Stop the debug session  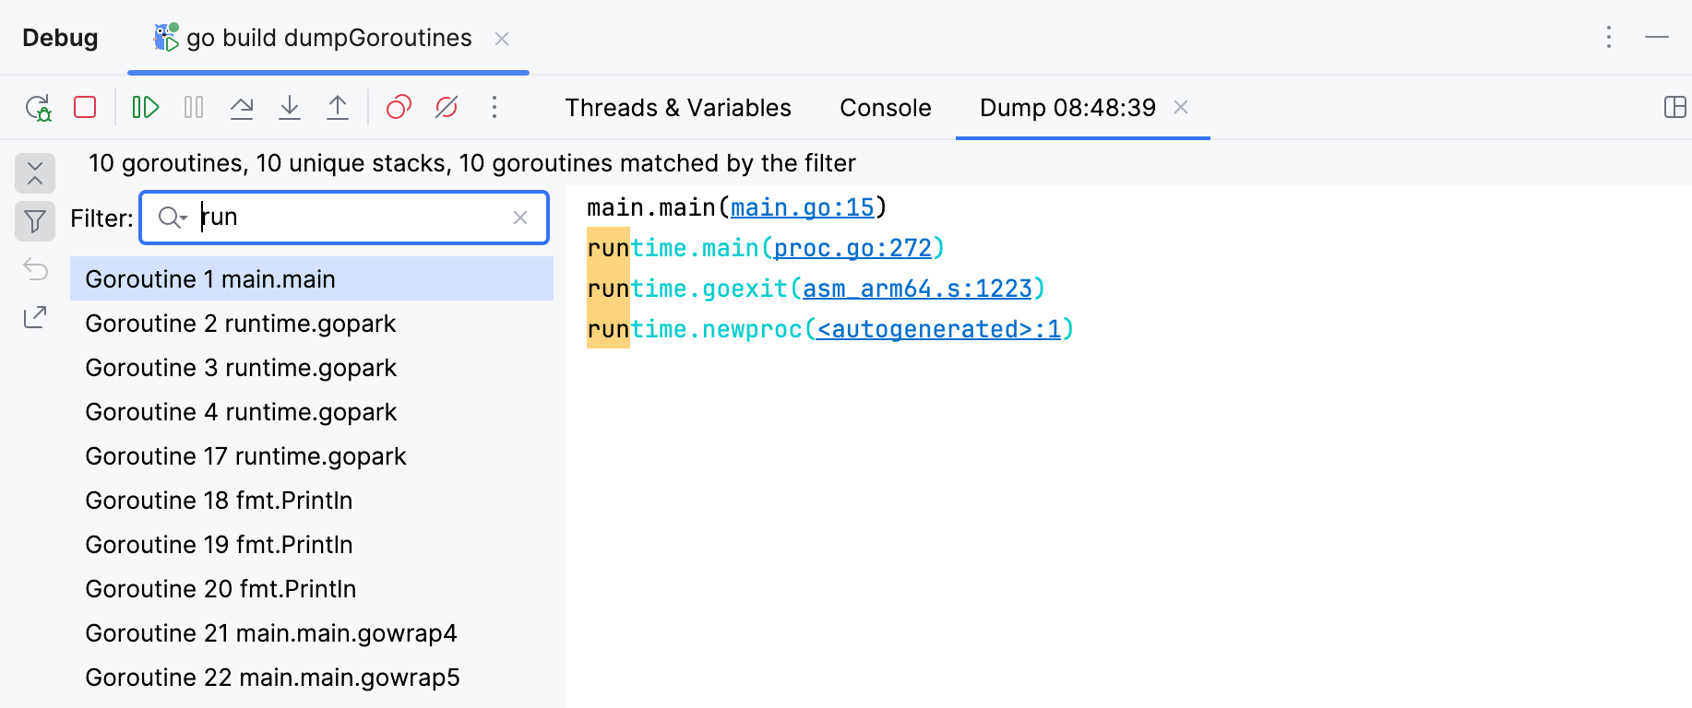tap(85, 108)
